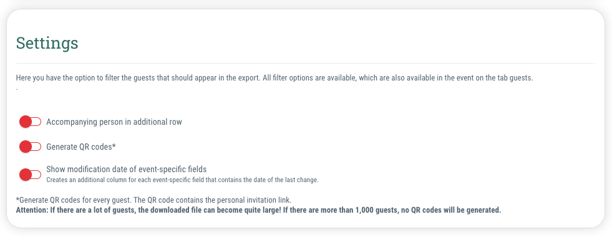Click the "Show modification date of event-specific fields" label

pos(127,170)
